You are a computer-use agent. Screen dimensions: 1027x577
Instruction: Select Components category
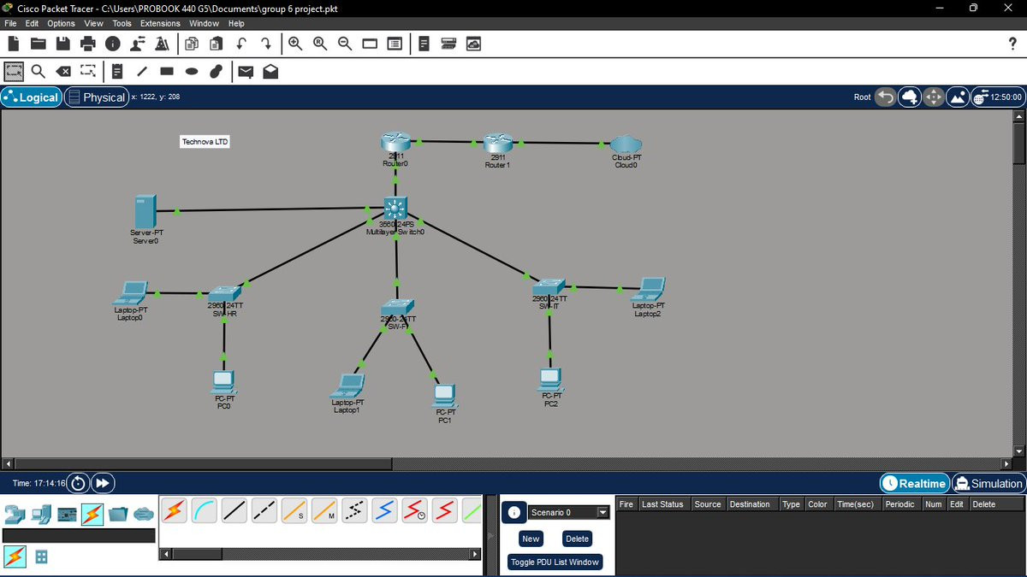tap(67, 514)
